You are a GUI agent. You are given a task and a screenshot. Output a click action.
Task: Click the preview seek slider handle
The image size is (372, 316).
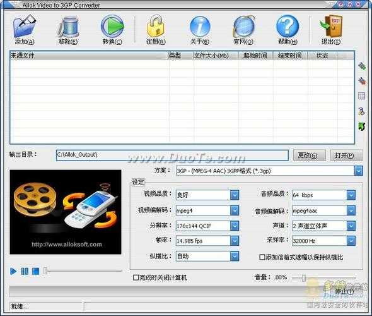tap(45, 270)
